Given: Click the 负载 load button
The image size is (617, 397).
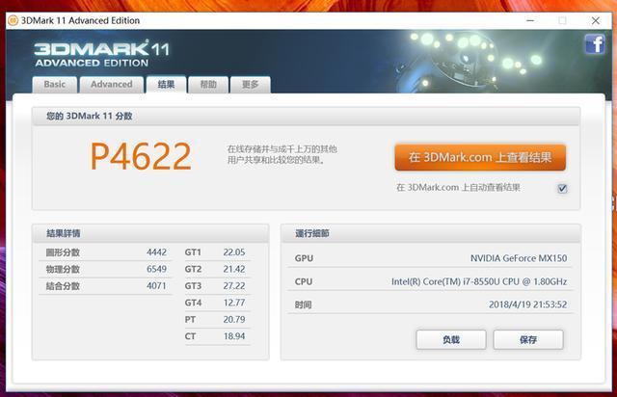Looking at the screenshot, I should click(x=451, y=339).
